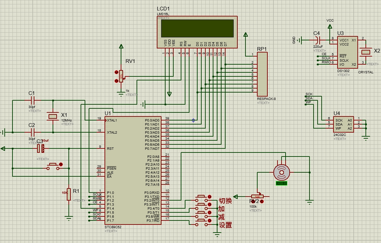This screenshot has width=381, height=243.
Task: Click the power arrow above RV1
Action: pos(121,46)
